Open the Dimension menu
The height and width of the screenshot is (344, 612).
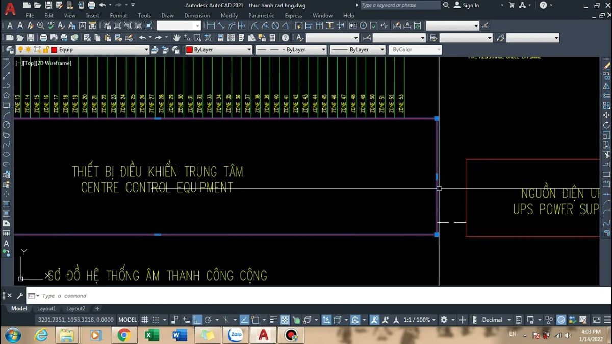coord(197,16)
